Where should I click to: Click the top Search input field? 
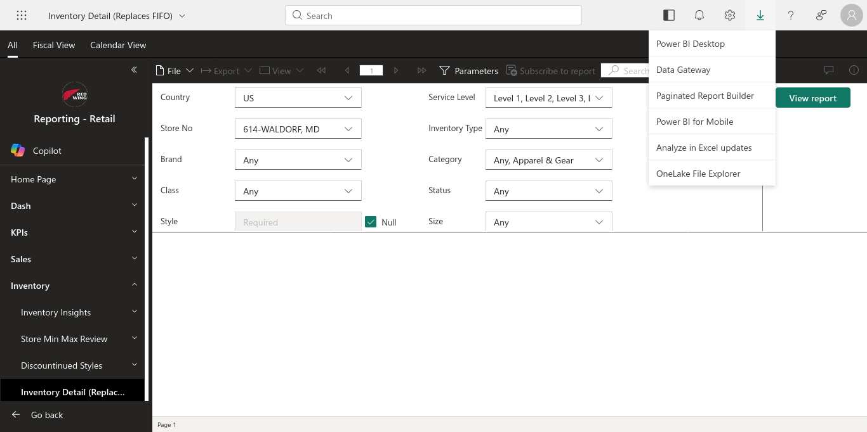[x=433, y=16]
